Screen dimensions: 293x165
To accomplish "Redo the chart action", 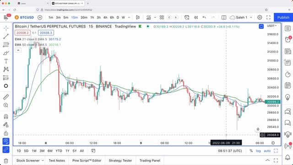I will coord(213,17).
